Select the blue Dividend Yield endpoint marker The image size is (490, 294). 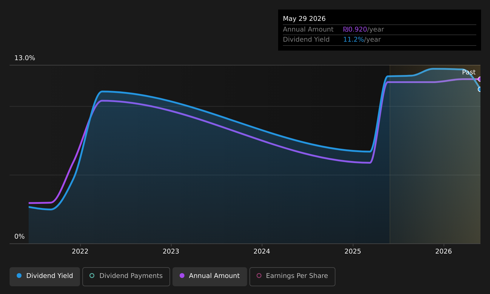click(x=480, y=89)
